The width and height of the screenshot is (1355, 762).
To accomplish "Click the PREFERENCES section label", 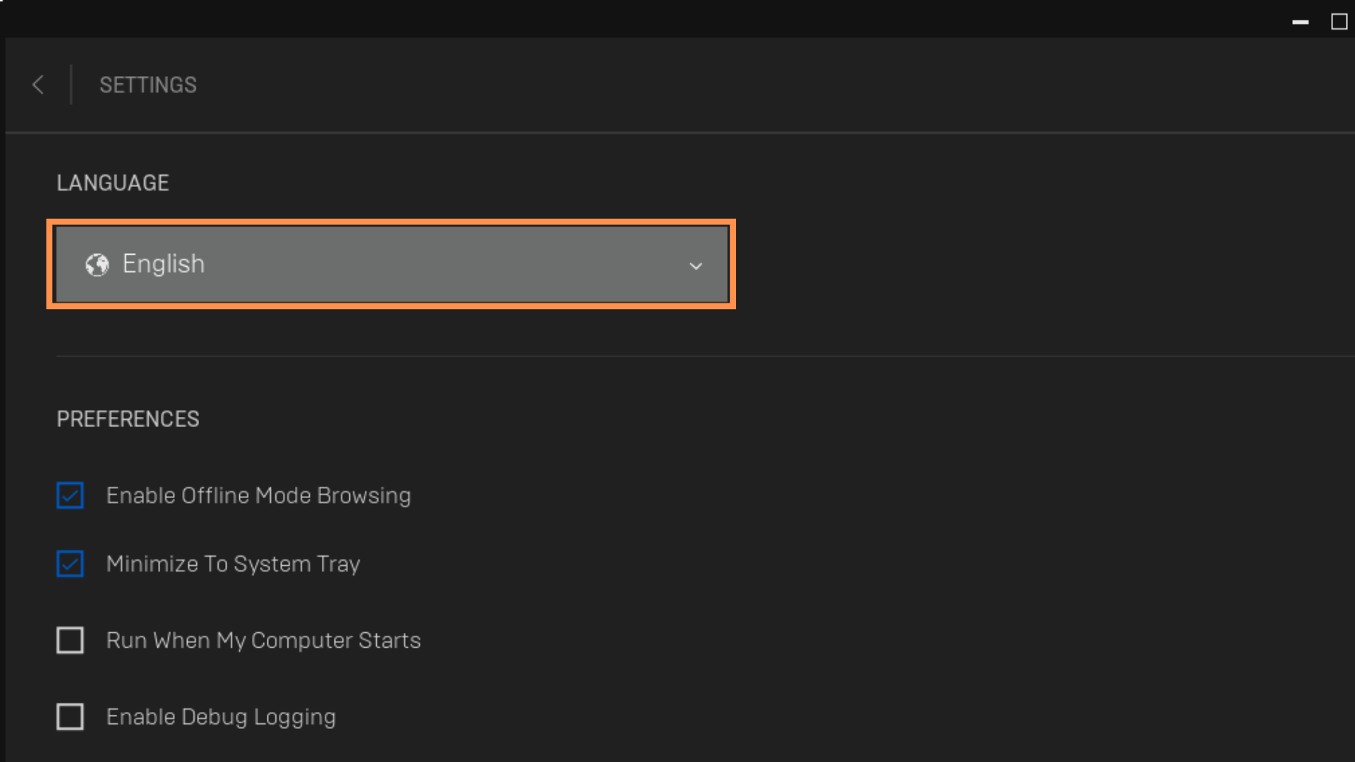I will [x=128, y=418].
